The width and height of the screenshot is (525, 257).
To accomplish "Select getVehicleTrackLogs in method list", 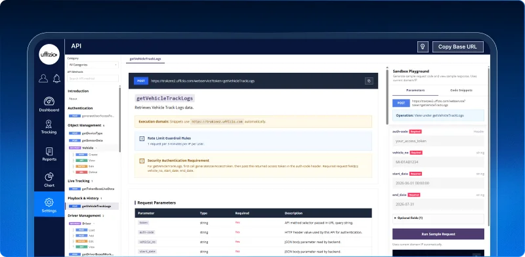I will click(x=92, y=206).
